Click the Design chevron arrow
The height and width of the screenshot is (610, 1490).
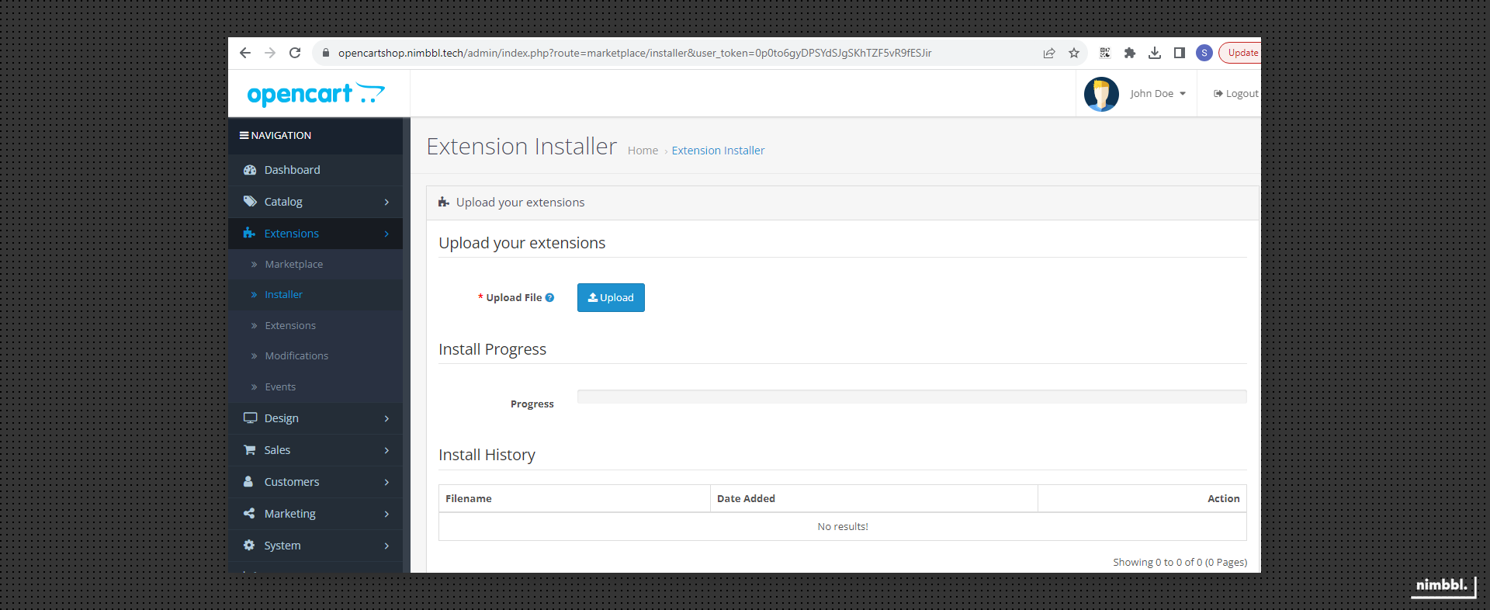pyautogui.click(x=386, y=418)
